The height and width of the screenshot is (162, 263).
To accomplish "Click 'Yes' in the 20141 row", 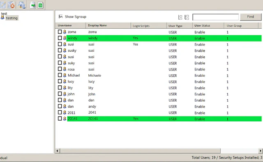I will pyautogui.click(x=136, y=119).
